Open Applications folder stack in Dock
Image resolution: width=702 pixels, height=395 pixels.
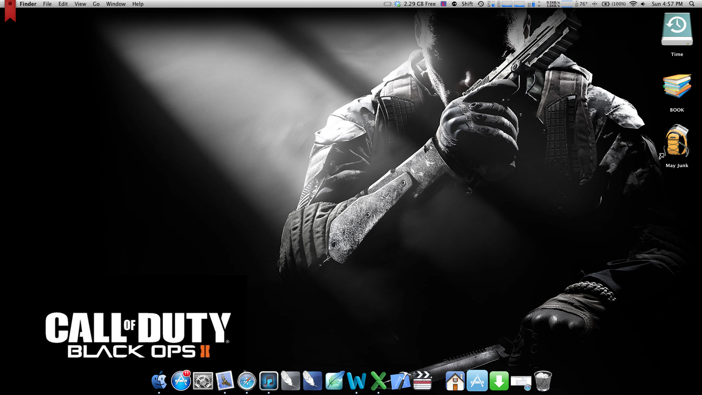[477, 381]
